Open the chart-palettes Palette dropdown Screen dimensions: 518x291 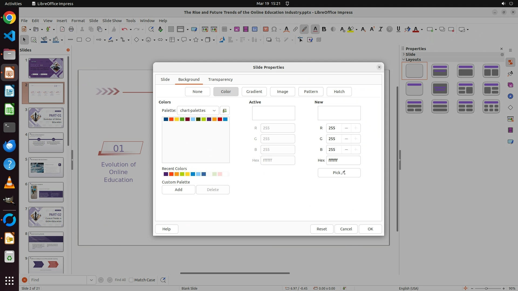(198, 110)
